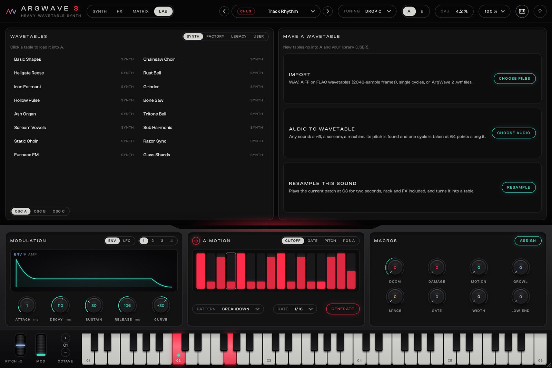
Task: Click the CHUG preset category tag
Action: pyautogui.click(x=246, y=11)
